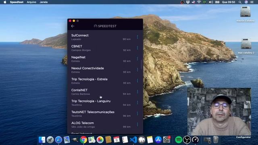This screenshot has height=145, width=258.
Task: Open the MAMP elephant app in Dock
Action: (x=141, y=140)
